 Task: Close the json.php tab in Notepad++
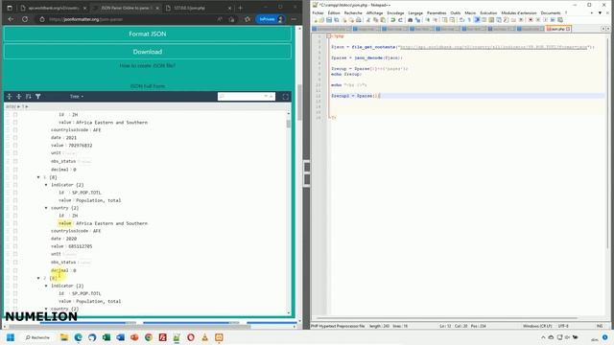coord(568,29)
